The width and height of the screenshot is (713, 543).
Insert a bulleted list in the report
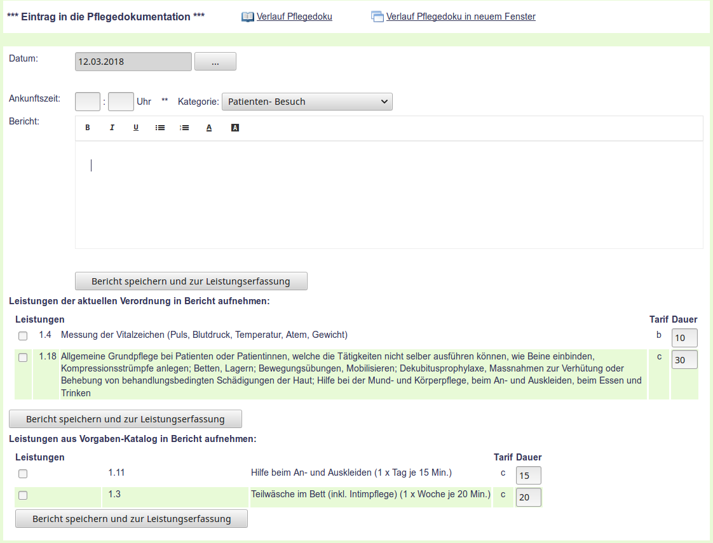(160, 128)
